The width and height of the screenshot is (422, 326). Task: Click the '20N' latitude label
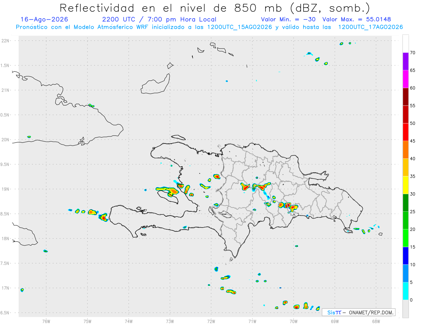[6, 140]
